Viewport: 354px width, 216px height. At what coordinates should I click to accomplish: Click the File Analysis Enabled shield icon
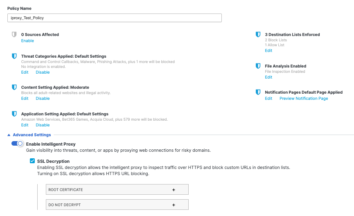click(x=258, y=66)
